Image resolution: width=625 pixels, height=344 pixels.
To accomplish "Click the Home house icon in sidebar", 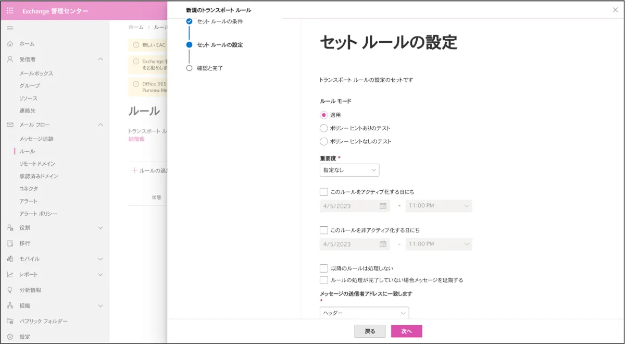I will [10, 44].
